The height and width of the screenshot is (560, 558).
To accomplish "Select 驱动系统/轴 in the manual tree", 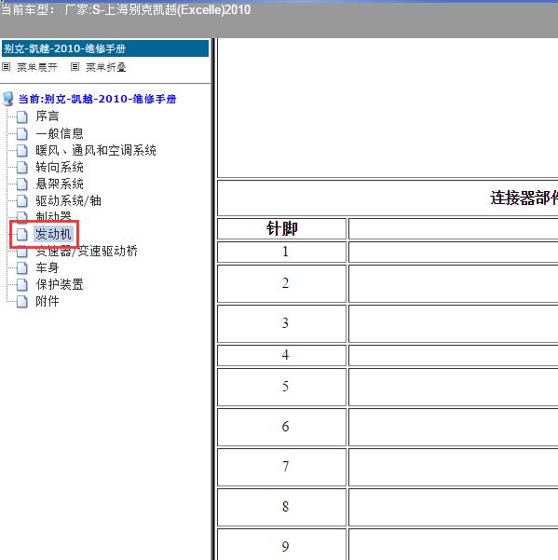I will (68, 200).
